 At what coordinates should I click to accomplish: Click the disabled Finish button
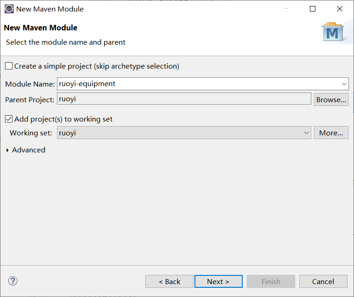[x=271, y=281]
